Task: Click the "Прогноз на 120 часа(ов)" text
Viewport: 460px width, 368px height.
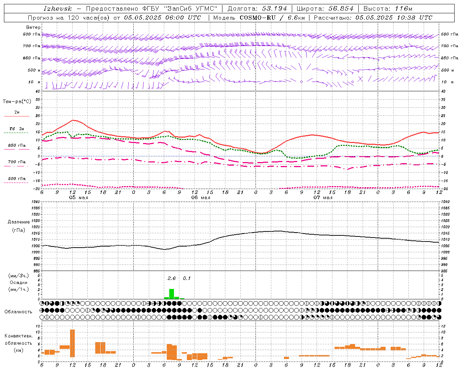Action: pyautogui.click(x=69, y=18)
